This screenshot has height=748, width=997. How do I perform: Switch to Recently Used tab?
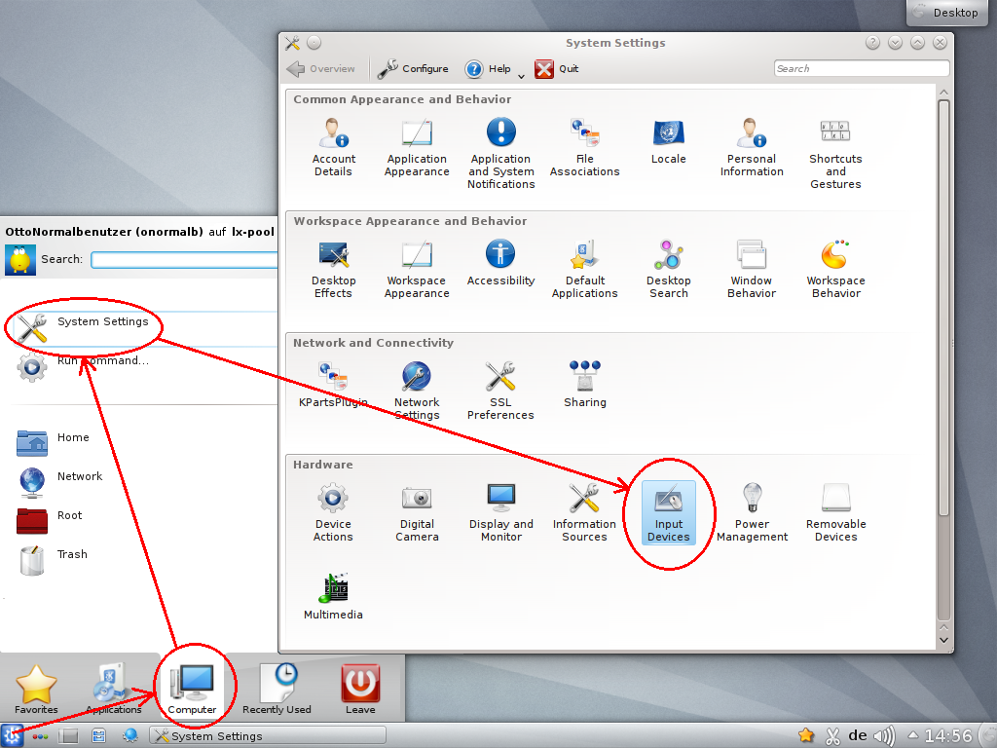(277, 689)
